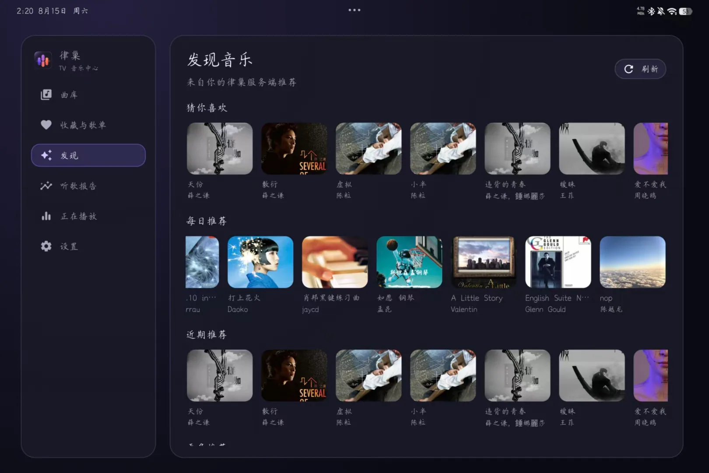Open the nop cloud-sky cover
This screenshot has width=709, height=473.
(x=632, y=262)
